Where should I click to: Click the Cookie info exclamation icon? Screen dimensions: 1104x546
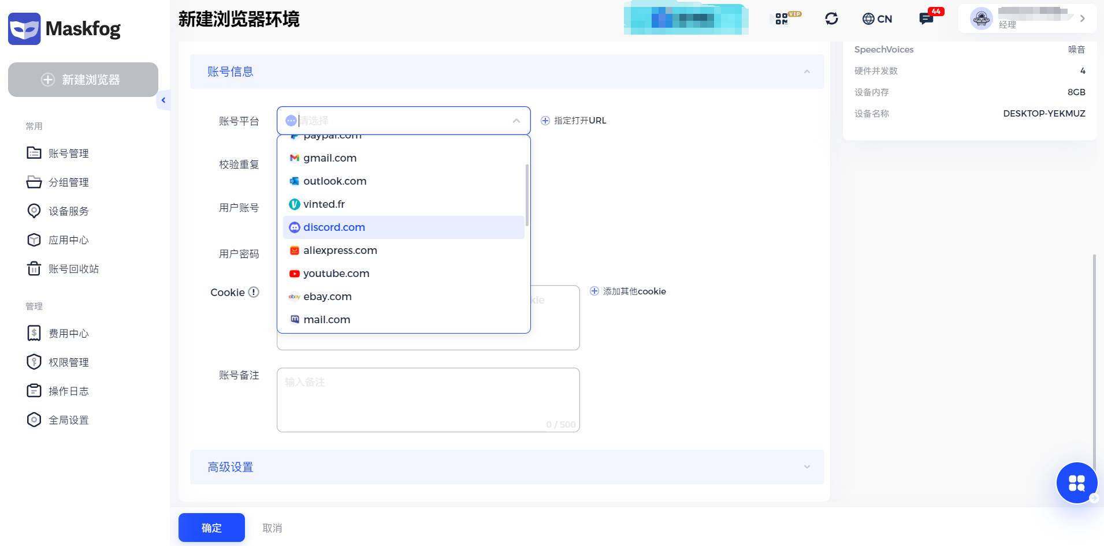pos(254,292)
